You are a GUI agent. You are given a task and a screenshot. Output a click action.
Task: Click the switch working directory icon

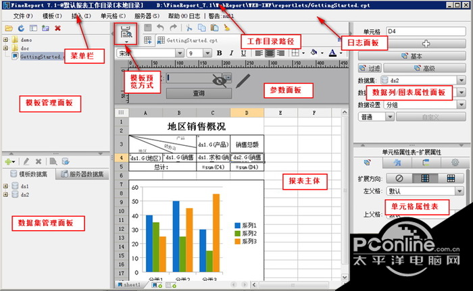33,28
